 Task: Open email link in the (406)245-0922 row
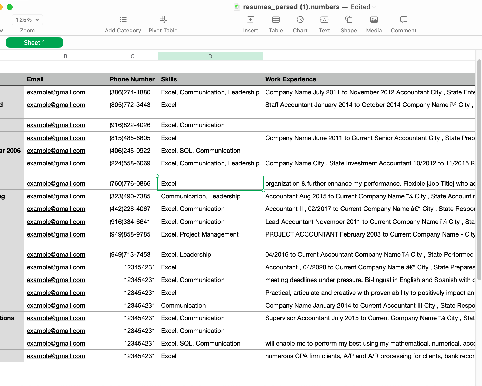point(56,151)
